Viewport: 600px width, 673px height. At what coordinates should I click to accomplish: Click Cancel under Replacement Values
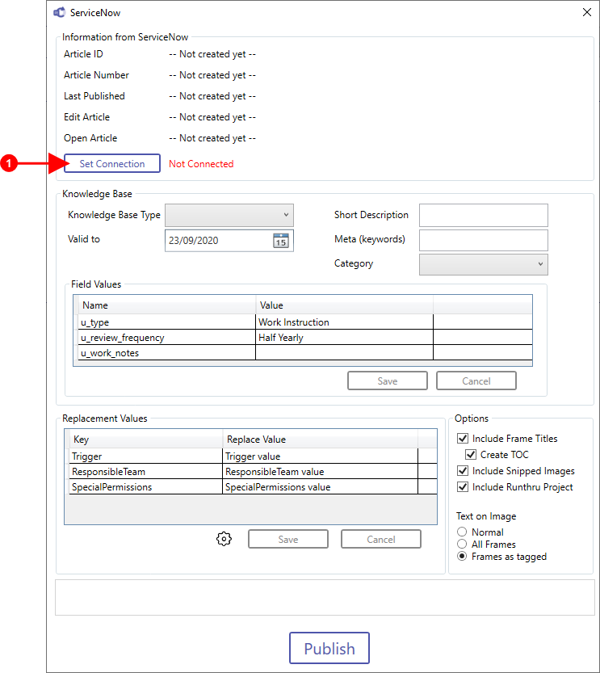coord(381,539)
